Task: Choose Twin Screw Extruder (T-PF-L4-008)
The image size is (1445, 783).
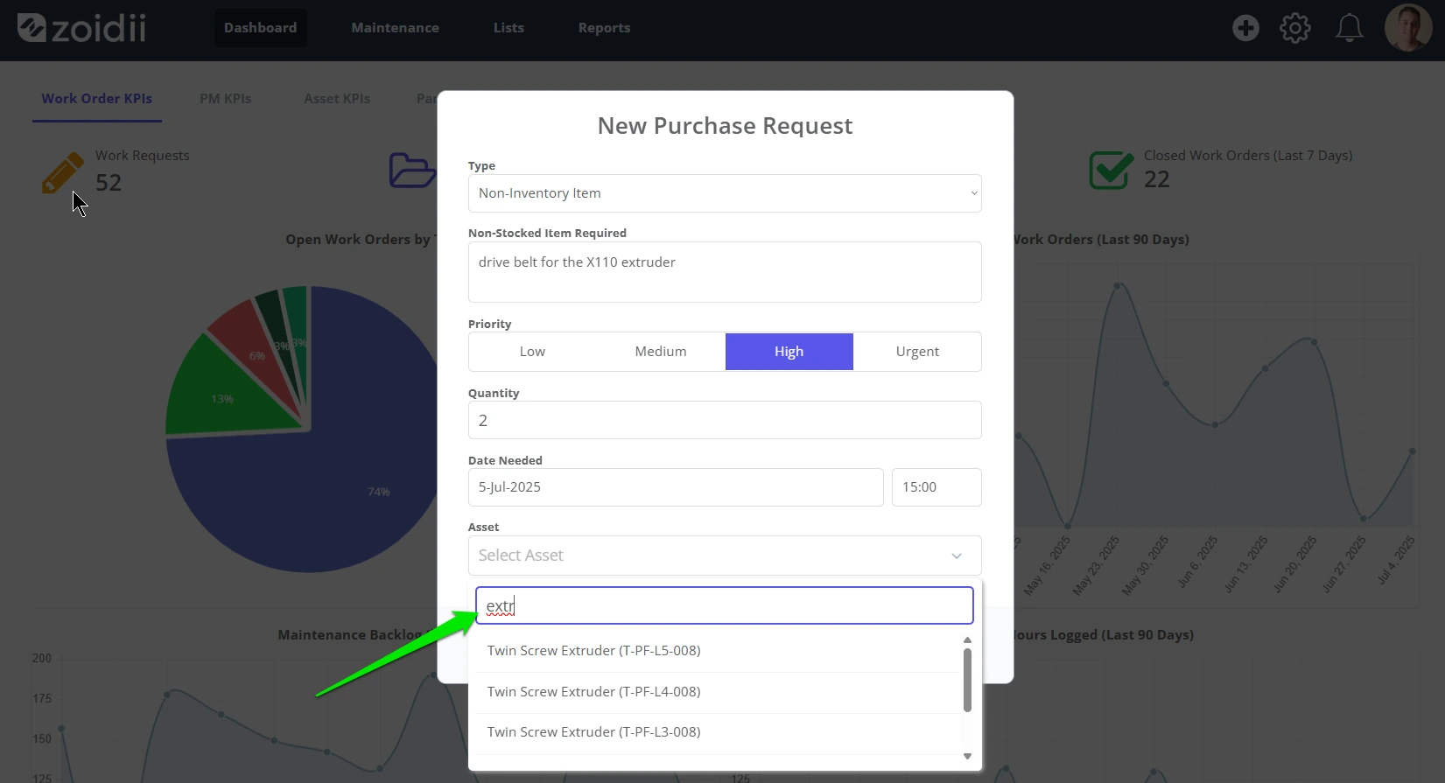Action: [x=716, y=692]
